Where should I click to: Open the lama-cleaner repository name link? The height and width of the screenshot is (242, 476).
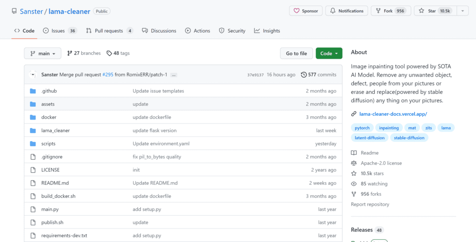pyautogui.click(x=70, y=12)
